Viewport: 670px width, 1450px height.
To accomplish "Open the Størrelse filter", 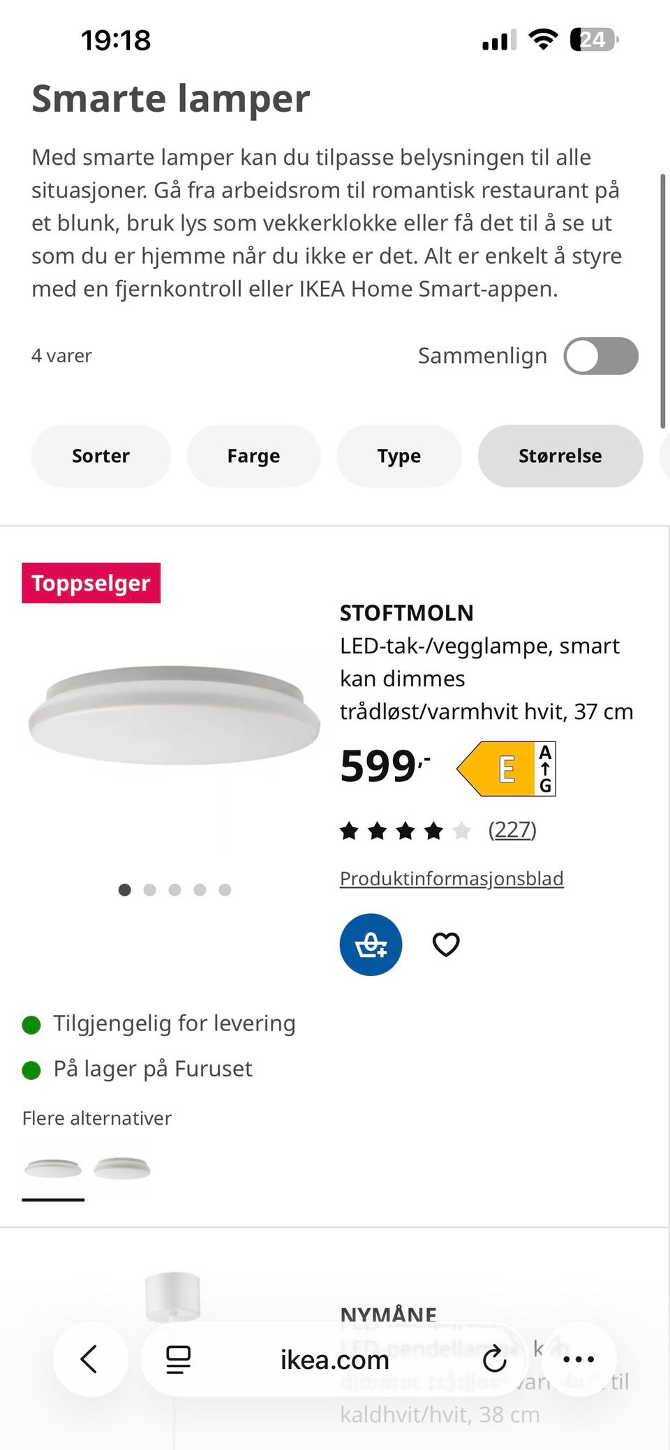I will (560, 456).
